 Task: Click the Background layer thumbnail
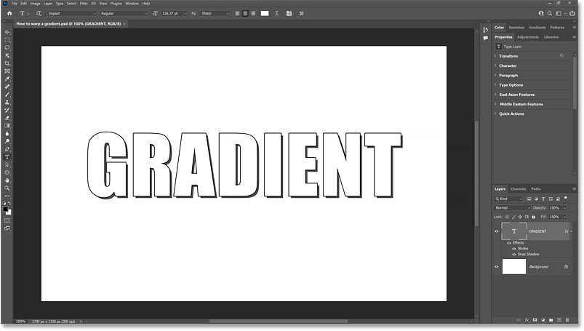(x=514, y=267)
